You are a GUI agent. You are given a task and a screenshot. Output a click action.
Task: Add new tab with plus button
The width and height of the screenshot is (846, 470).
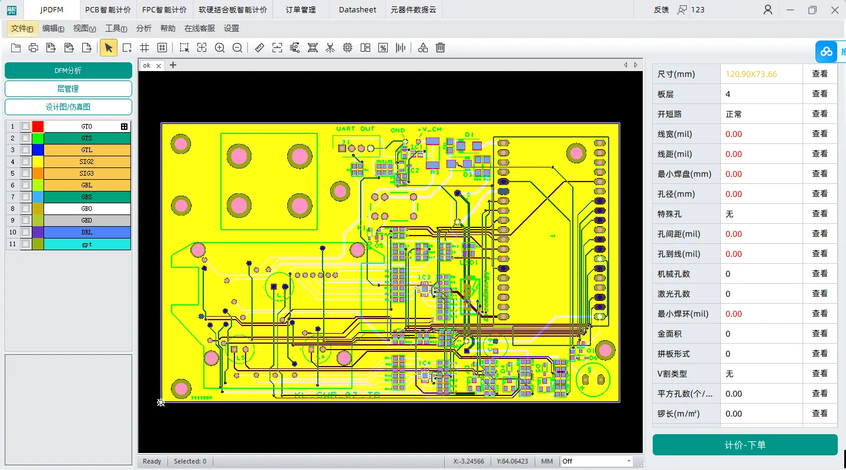(x=173, y=65)
